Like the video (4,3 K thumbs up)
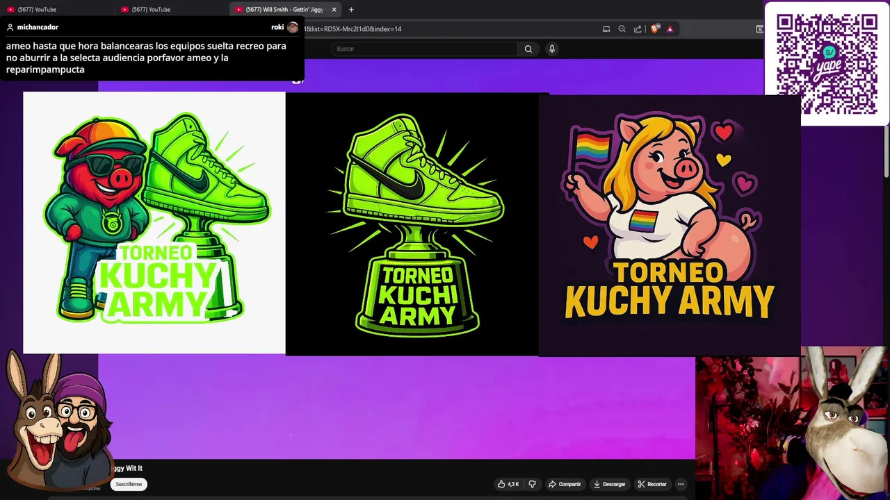Image resolution: width=890 pixels, height=500 pixels. (x=508, y=484)
